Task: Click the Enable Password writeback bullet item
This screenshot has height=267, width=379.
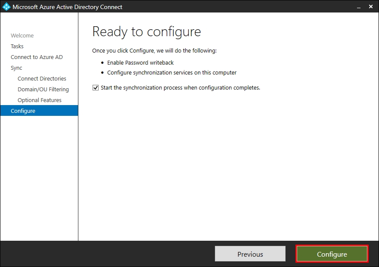Action: 140,62
